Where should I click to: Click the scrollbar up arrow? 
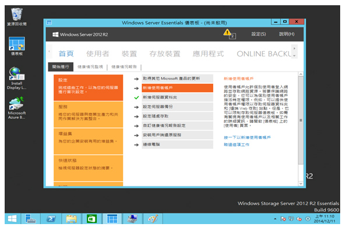click(x=301, y=74)
